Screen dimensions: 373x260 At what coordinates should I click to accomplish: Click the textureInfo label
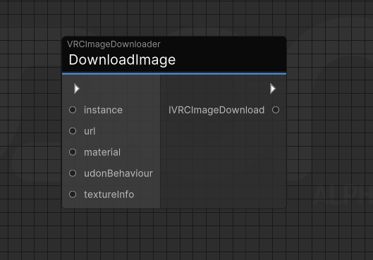pyautogui.click(x=109, y=194)
